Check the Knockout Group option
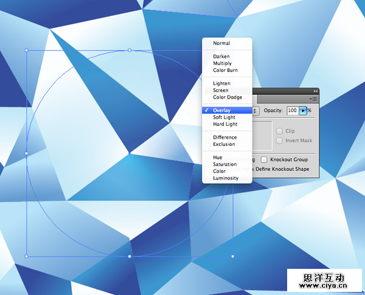This screenshot has width=365, height=295. (x=264, y=159)
